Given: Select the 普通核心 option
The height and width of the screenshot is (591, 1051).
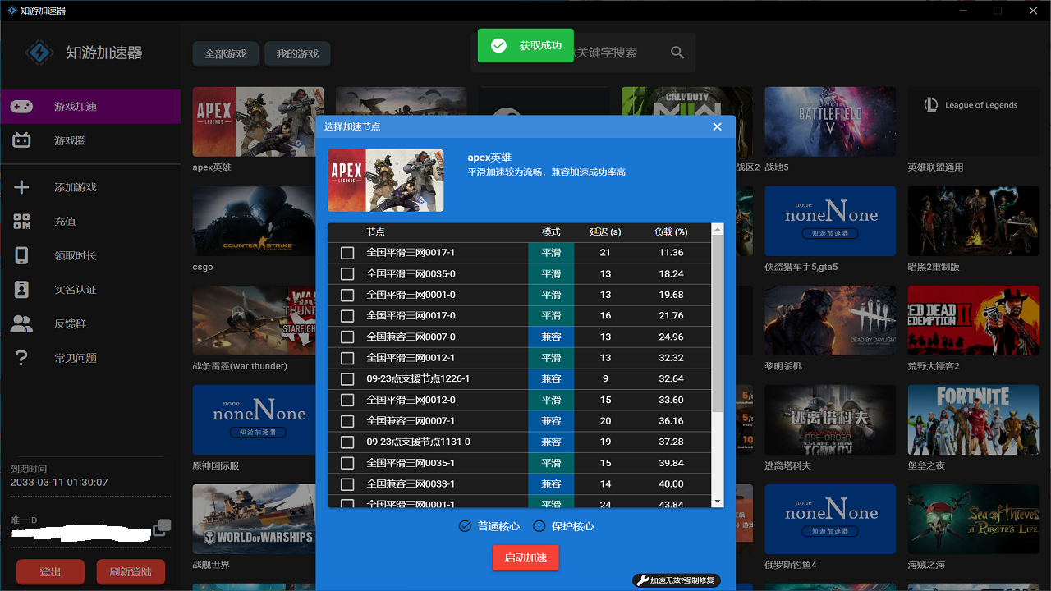Looking at the screenshot, I should (x=489, y=526).
